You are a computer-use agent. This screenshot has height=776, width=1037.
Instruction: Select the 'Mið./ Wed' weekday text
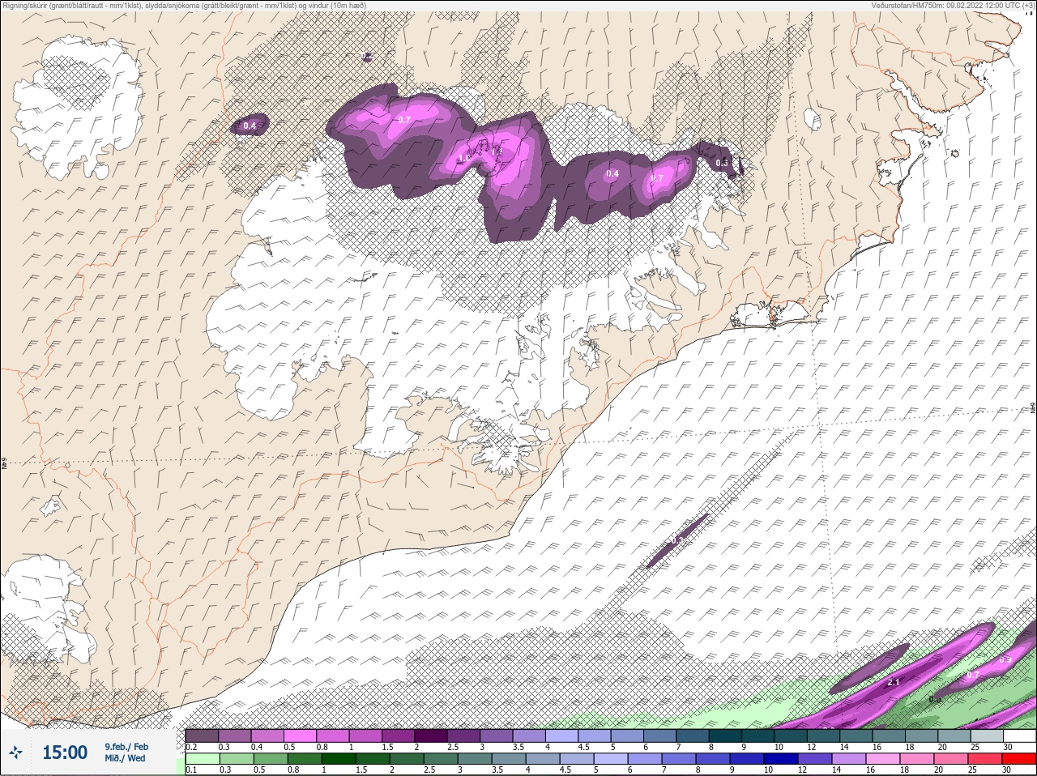tap(125, 758)
